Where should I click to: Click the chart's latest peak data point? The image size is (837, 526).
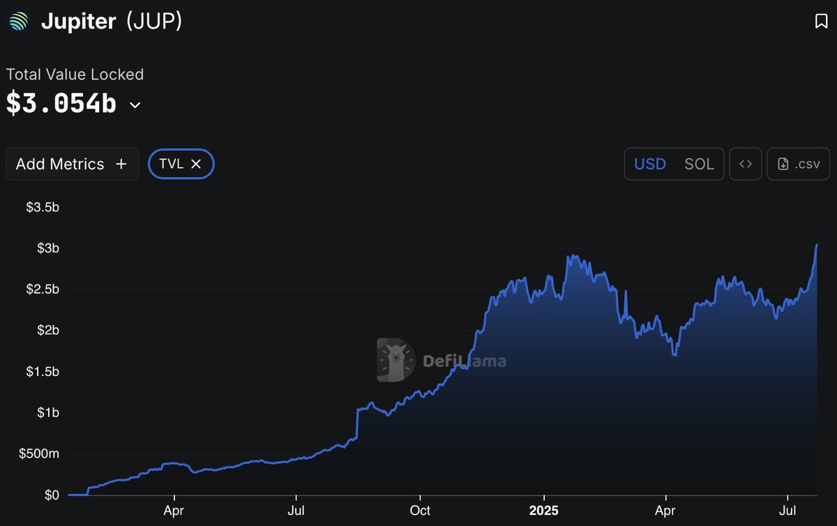coord(817,245)
